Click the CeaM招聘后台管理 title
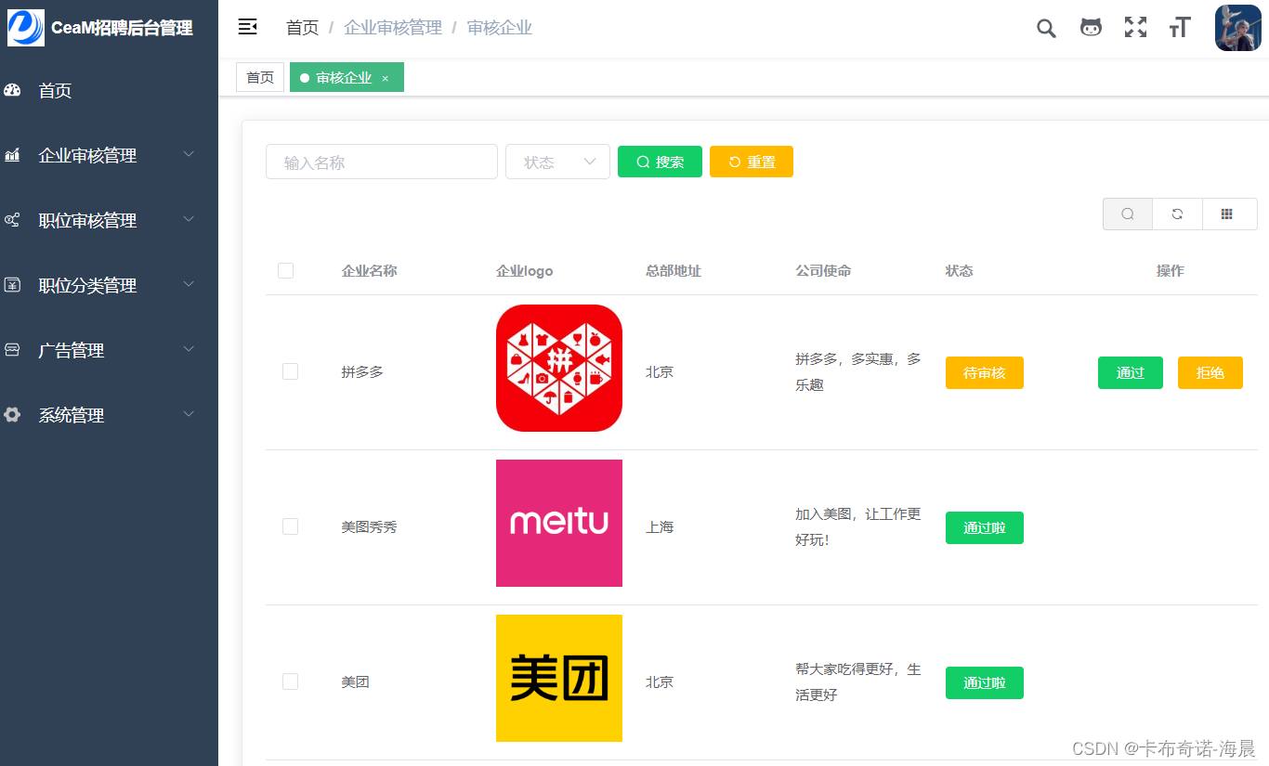This screenshot has width=1269, height=766. (122, 28)
